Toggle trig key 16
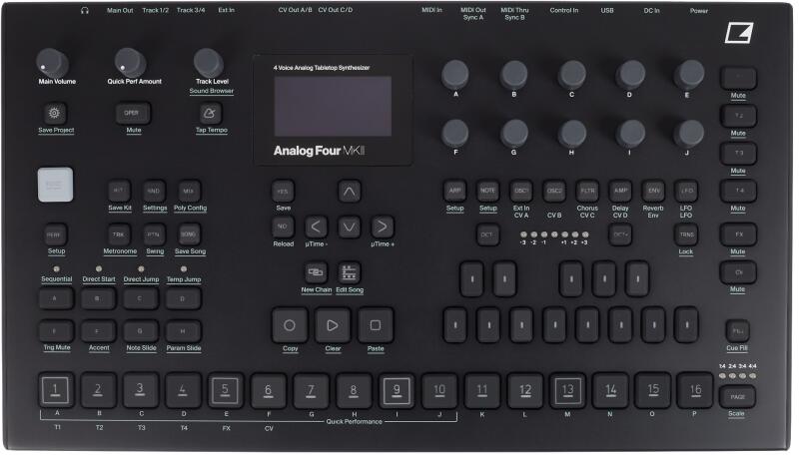 [695, 390]
